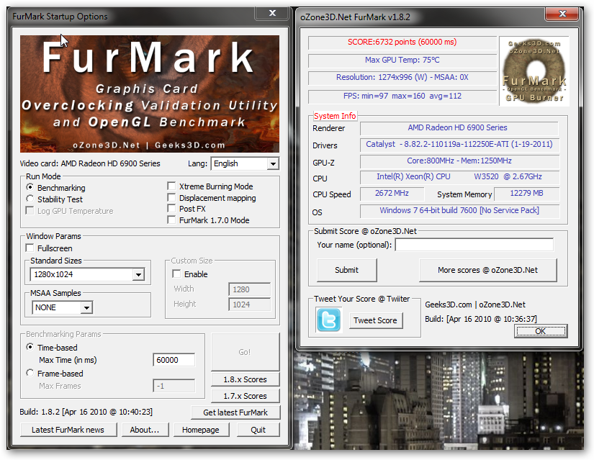Screen dimensions: 594x460
Task: Open 1.8.x Scores
Action: (x=245, y=379)
